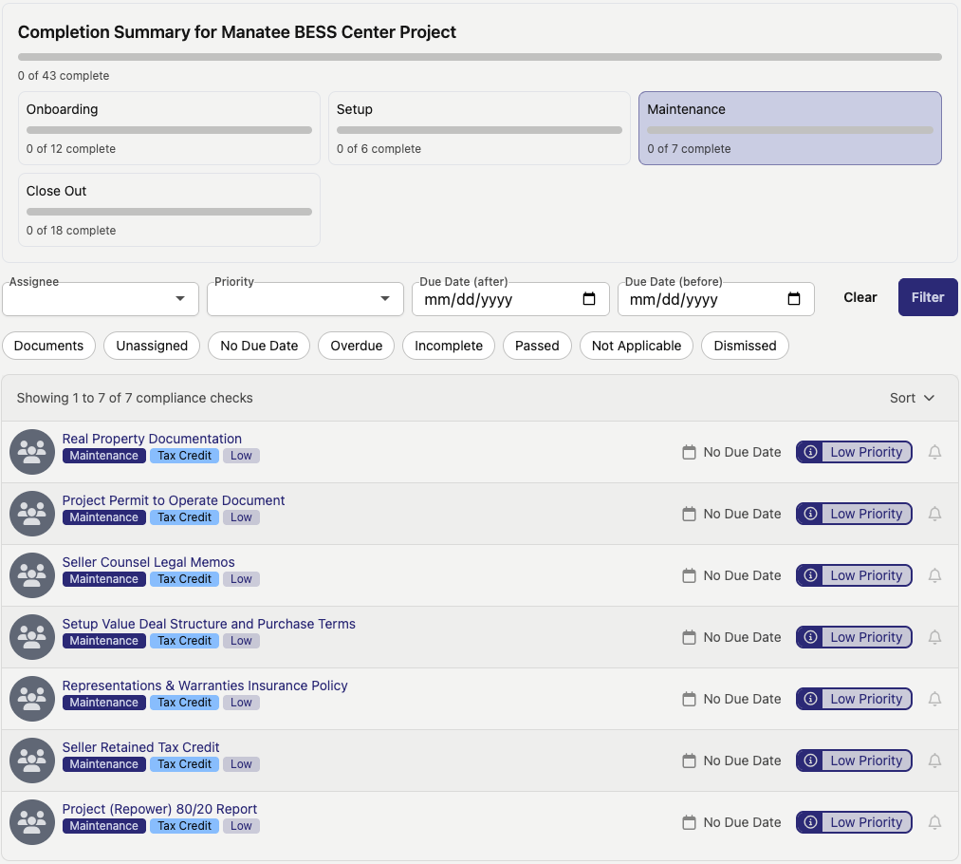Screen dimensions: 961x864
Task: Click the info icon on Seller Retained Tax Credit priority badge
Action: tap(810, 761)
